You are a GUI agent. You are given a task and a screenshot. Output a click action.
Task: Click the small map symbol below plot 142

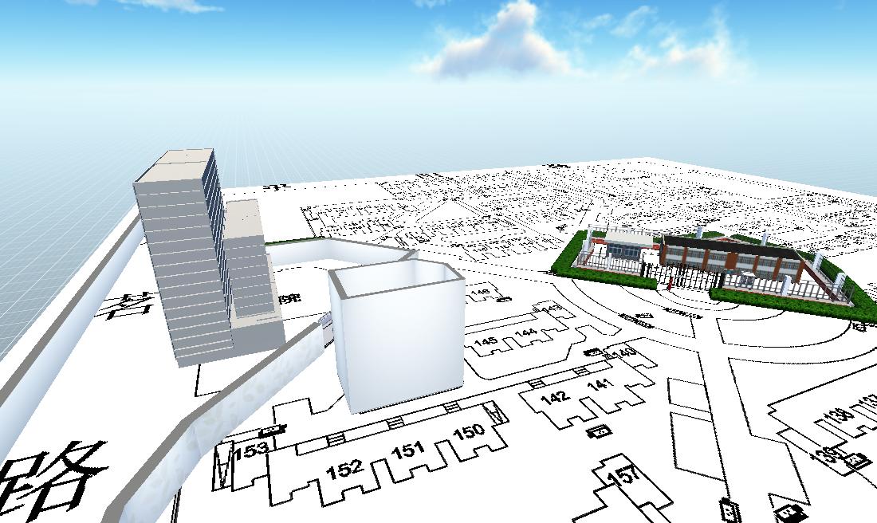pos(598,431)
